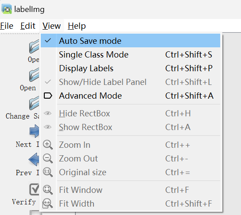Click the Fit Width magnifier icon

pyautogui.click(x=47, y=203)
